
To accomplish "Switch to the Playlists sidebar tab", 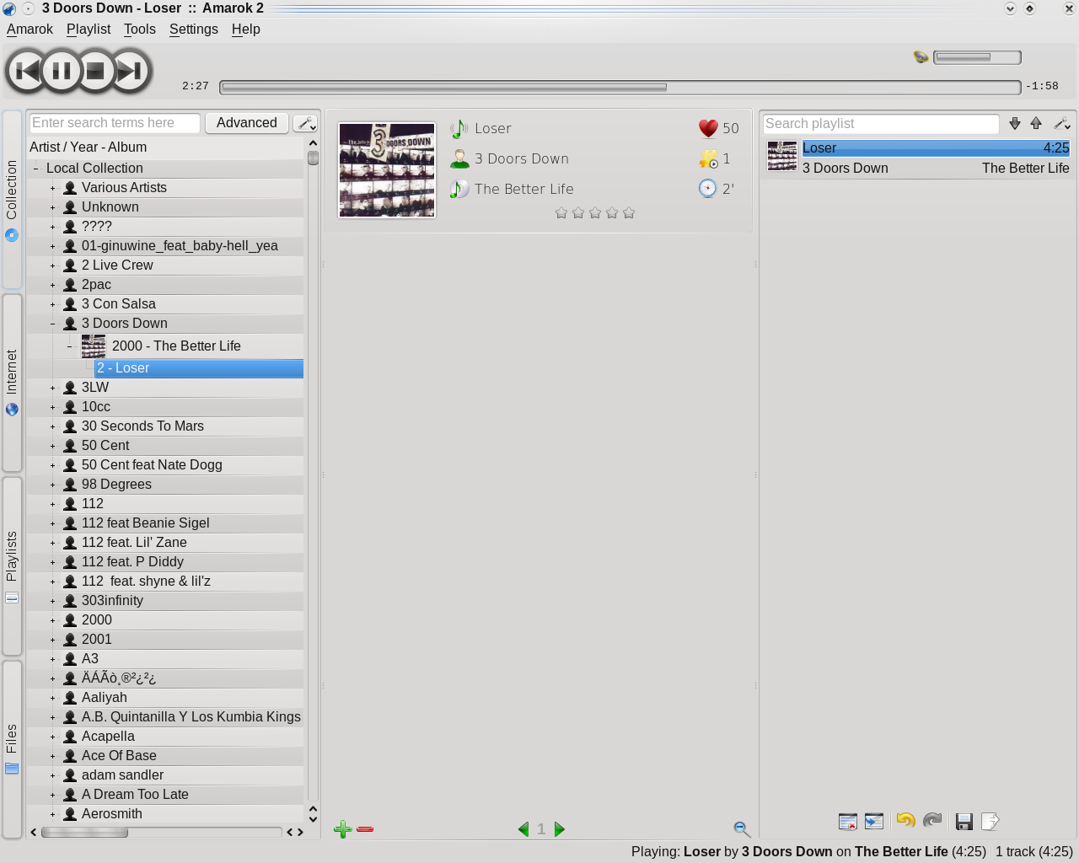I will click(x=12, y=566).
